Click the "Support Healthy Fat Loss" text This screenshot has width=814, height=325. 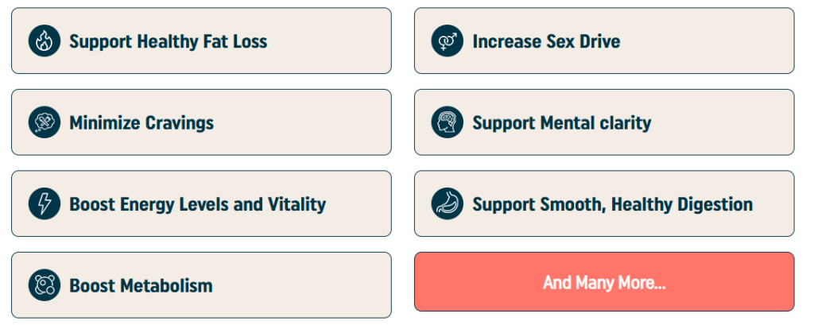tap(169, 41)
